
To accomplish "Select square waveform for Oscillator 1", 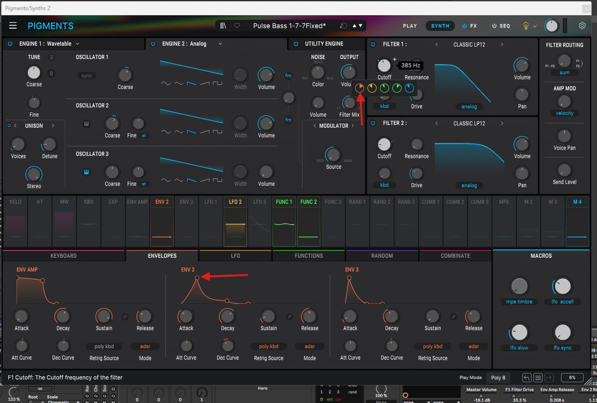I will point(218,83).
